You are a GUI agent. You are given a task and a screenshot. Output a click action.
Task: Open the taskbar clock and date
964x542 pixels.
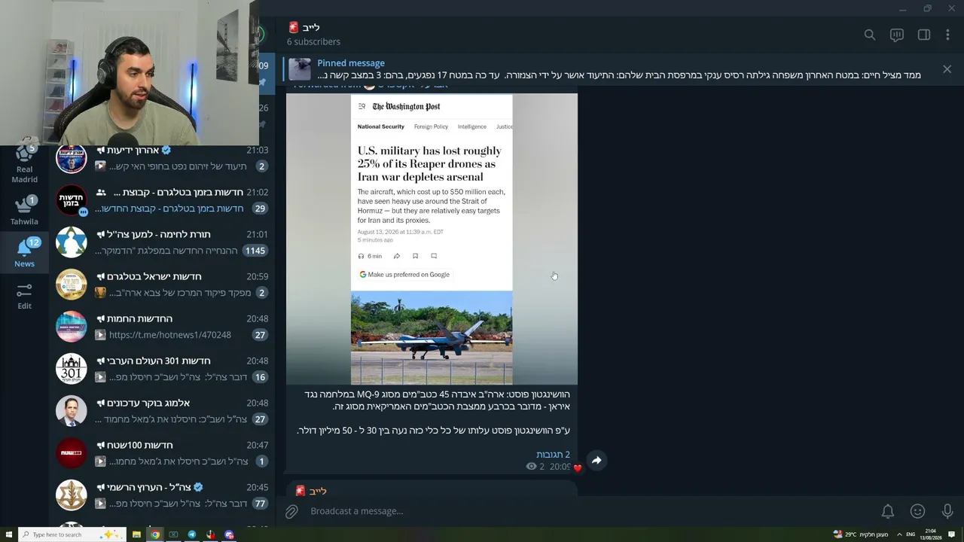coord(931,534)
